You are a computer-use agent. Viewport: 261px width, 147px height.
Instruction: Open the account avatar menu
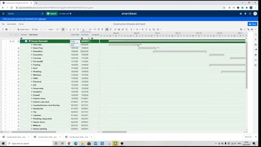click(255, 13)
